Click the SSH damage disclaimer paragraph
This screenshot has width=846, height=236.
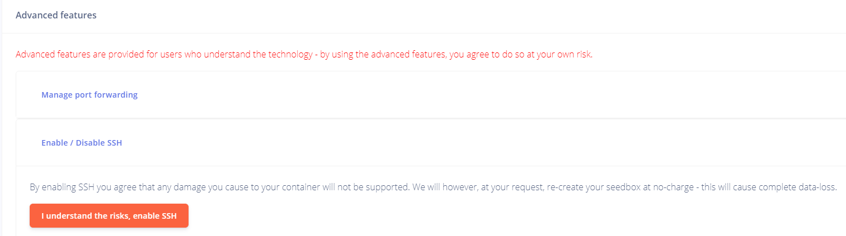[433, 187]
